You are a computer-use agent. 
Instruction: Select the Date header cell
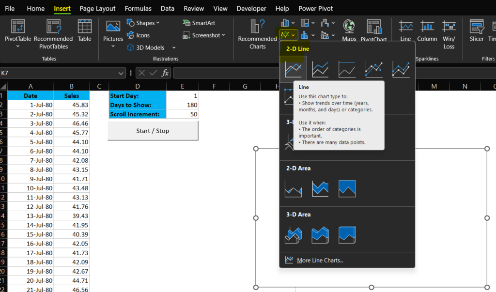(31, 95)
